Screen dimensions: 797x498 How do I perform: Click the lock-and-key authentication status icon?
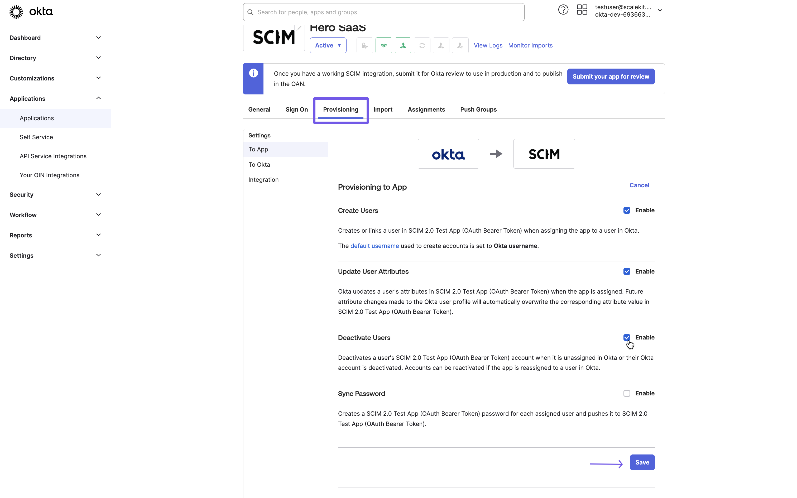pyautogui.click(x=364, y=45)
